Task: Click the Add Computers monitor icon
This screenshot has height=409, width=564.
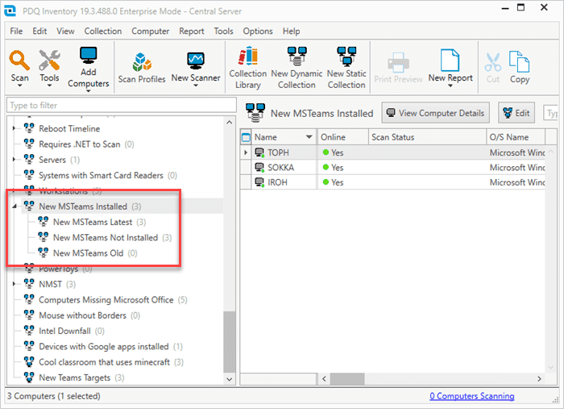Action: 88,56
